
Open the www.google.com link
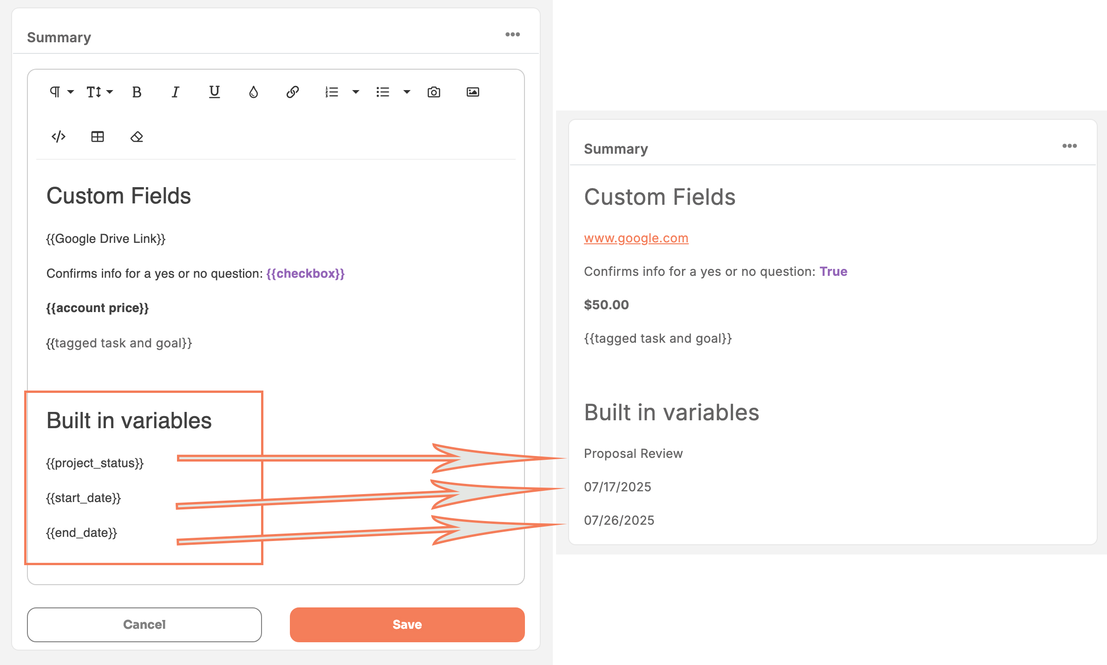(636, 238)
